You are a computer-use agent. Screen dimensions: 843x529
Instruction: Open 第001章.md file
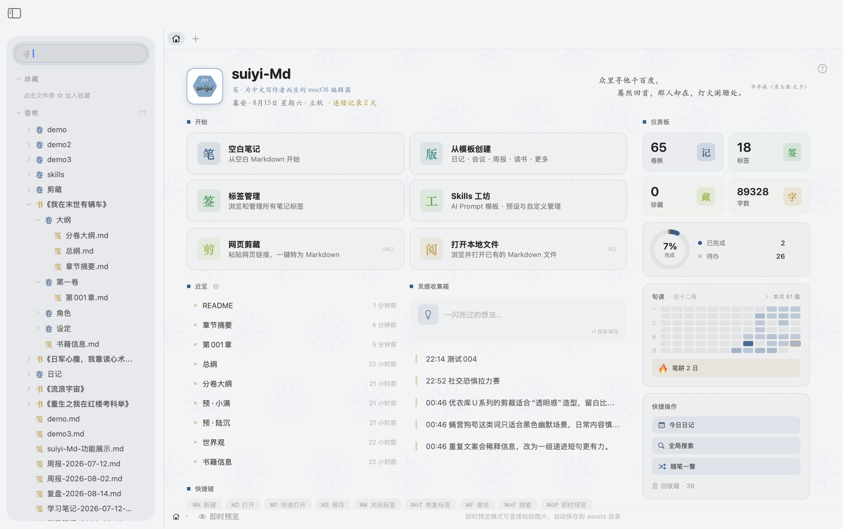(x=87, y=297)
